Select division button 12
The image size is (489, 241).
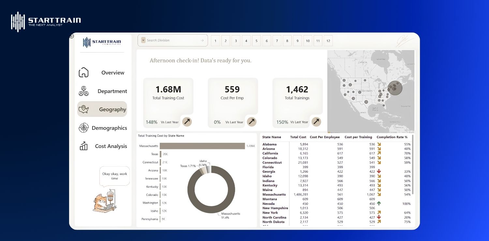click(328, 41)
